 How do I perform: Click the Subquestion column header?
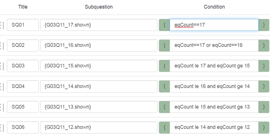click(x=99, y=7)
